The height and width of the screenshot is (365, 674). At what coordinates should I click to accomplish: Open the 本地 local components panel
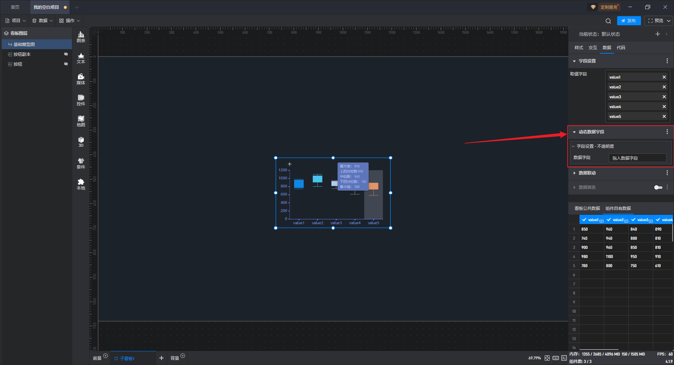81,184
